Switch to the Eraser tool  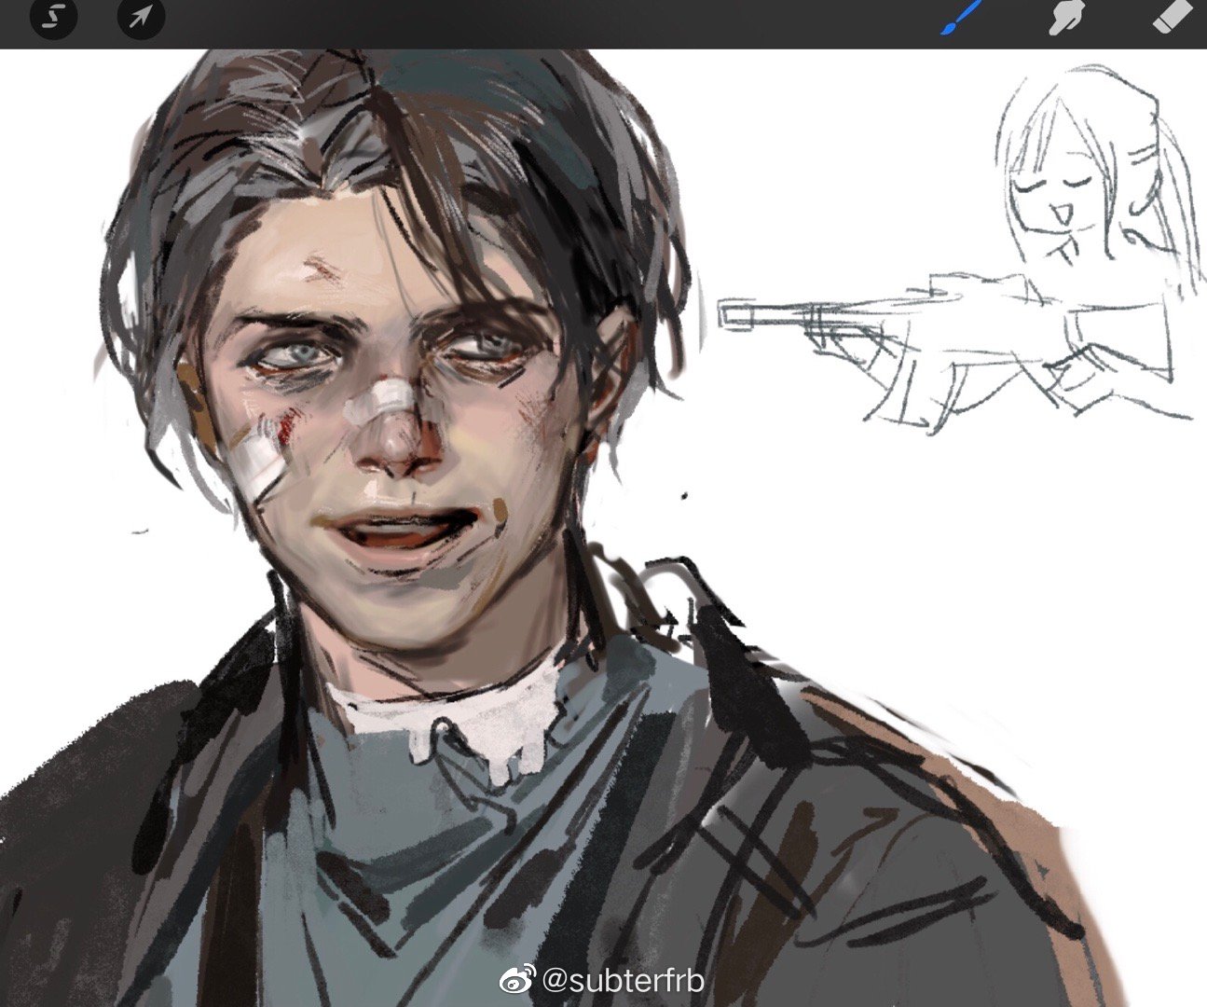1173,16
